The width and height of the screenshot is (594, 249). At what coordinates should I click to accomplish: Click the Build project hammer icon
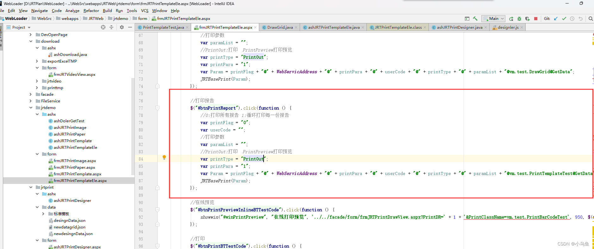tap(475, 19)
